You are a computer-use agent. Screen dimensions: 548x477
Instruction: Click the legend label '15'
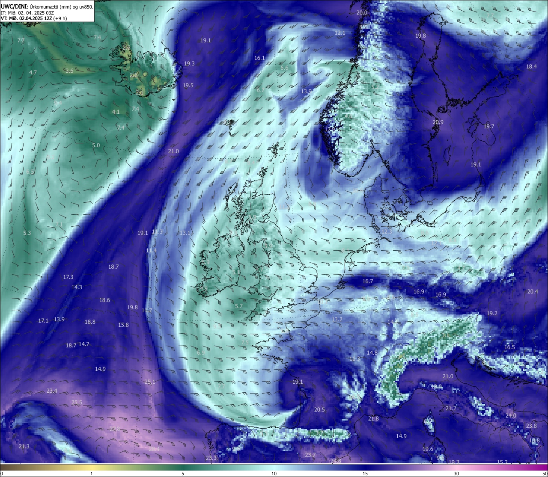[365, 474]
